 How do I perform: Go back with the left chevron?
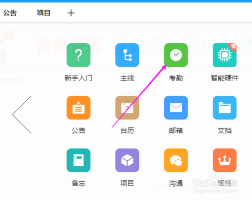[x=22, y=114]
